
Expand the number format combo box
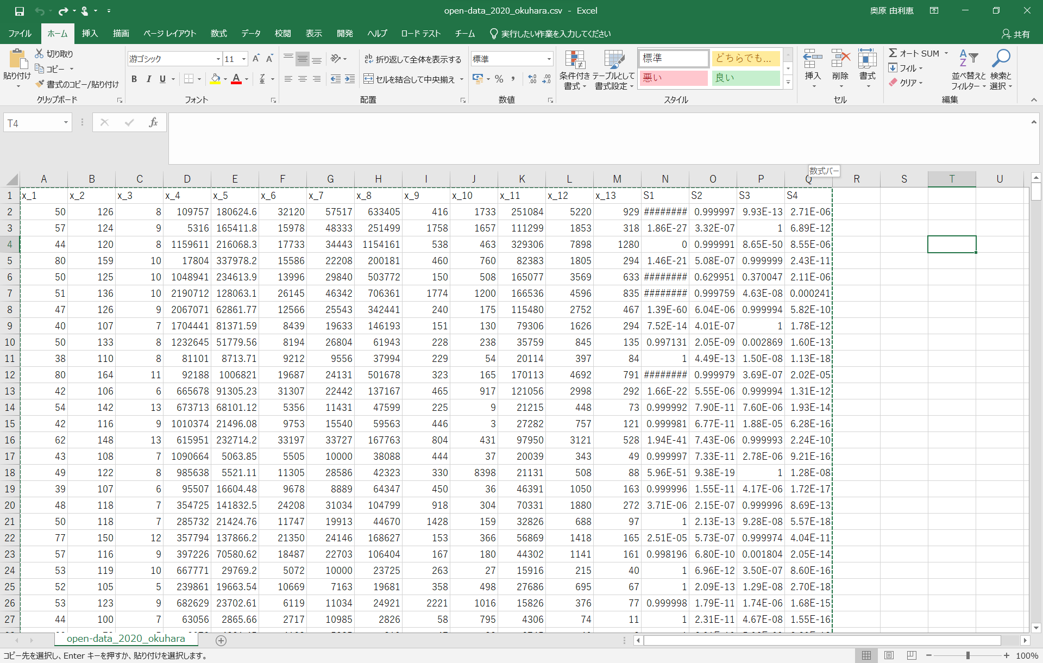549,59
